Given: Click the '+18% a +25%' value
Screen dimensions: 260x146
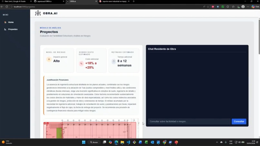Looking at the screenshot, I should 91,65.
